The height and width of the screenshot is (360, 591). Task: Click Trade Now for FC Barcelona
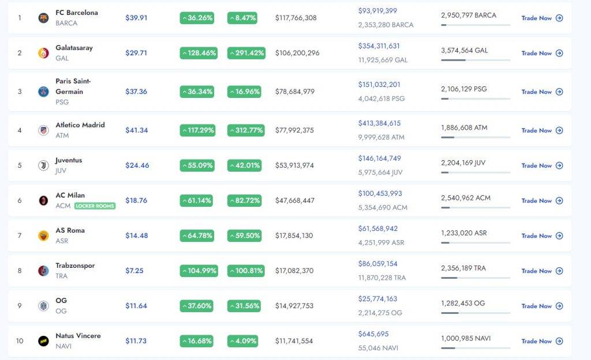pyautogui.click(x=541, y=18)
